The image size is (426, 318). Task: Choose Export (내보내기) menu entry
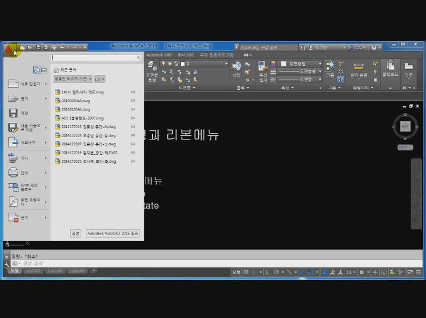click(x=27, y=142)
